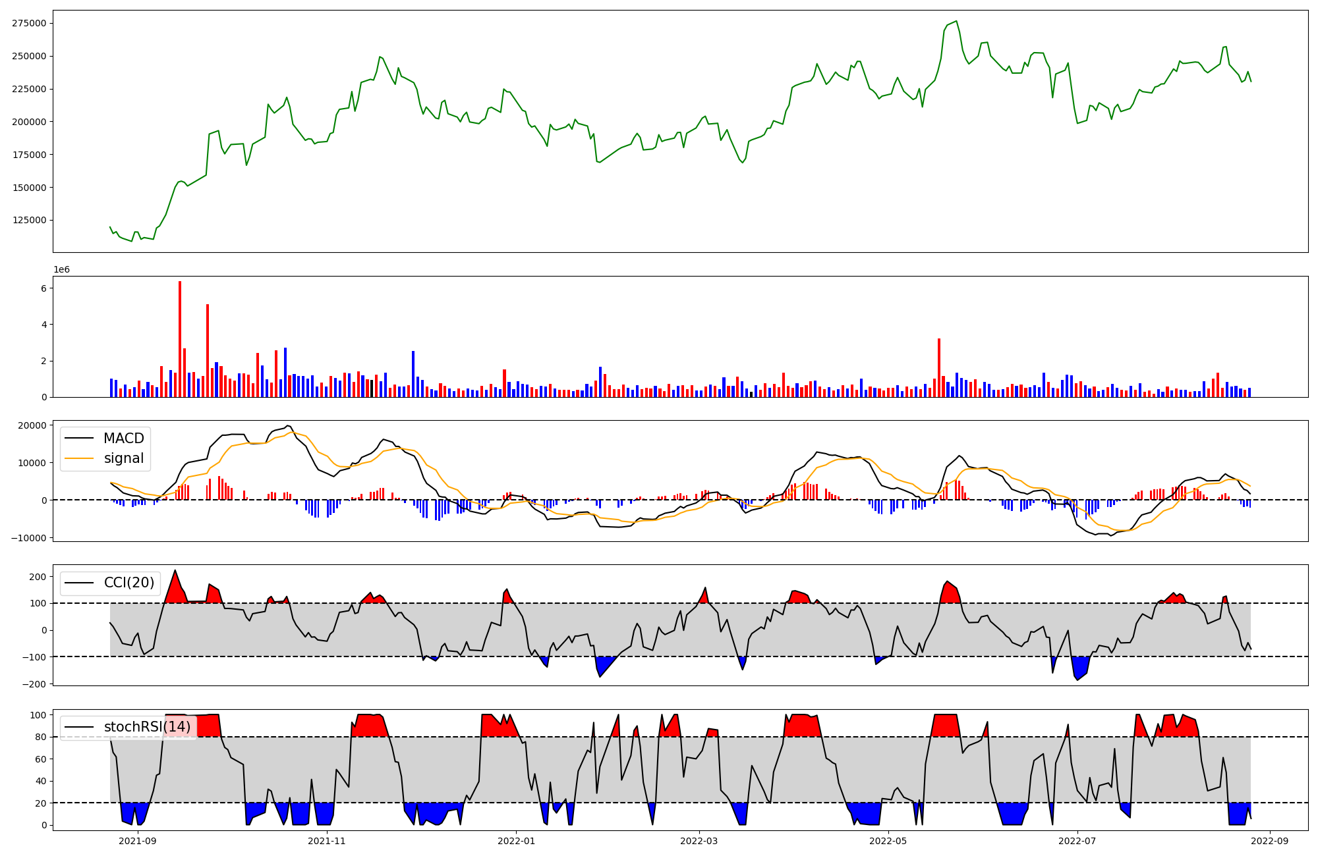Click the -200 tick on CCI axis
The height and width of the screenshot is (856, 1318).
coord(34,684)
